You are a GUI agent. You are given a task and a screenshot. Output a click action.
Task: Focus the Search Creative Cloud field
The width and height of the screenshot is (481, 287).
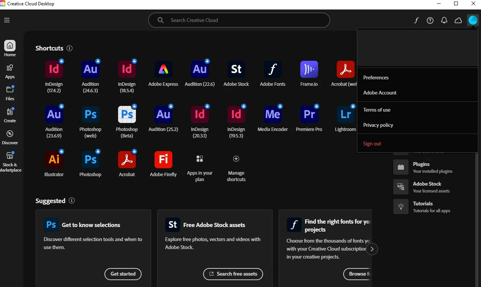pos(239,20)
